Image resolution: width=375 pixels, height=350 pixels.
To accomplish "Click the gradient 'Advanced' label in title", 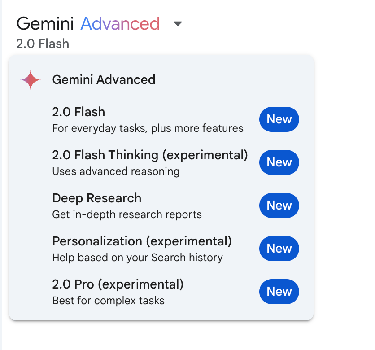I will [120, 24].
